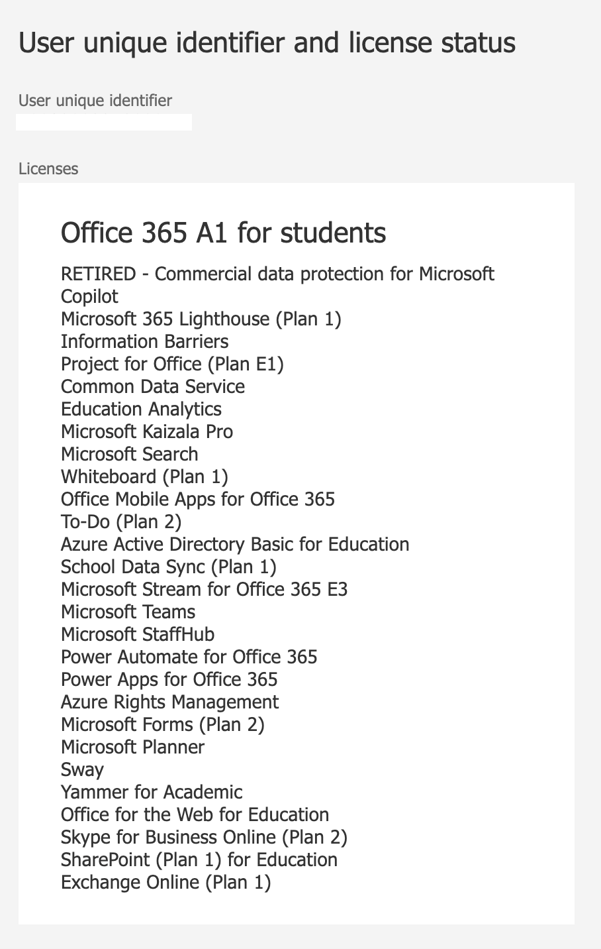Viewport: 601px width, 949px height.
Task: Click Education Analytics in license list
Action: pyautogui.click(x=141, y=410)
